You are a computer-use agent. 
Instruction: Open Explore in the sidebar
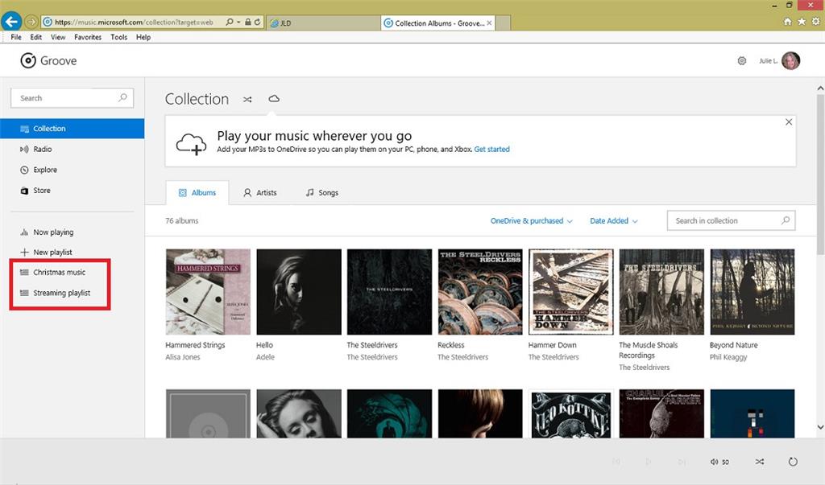(72, 170)
